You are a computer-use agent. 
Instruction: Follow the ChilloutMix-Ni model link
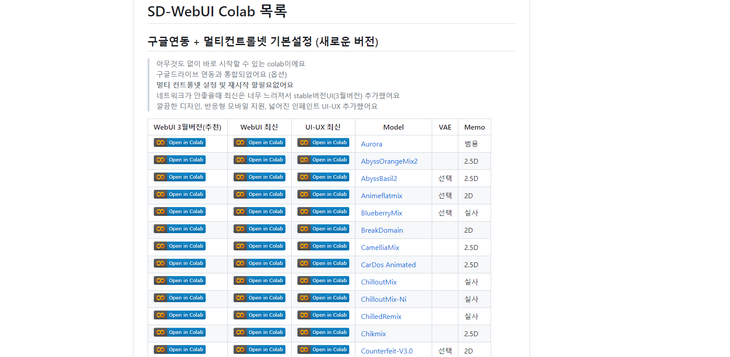tap(384, 299)
